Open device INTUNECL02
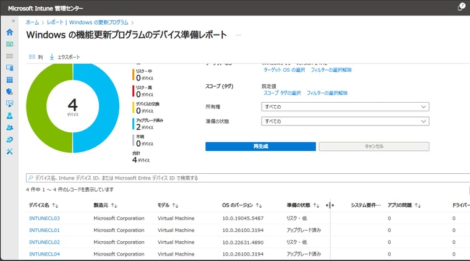This screenshot has height=261, width=470. [45, 242]
